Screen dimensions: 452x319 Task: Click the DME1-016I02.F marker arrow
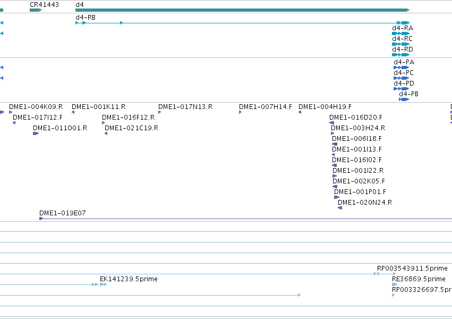click(x=335, y=165)
